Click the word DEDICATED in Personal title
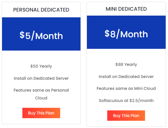Image resolution: width=168 pixels, height=128 pixels. click(55, 10)
